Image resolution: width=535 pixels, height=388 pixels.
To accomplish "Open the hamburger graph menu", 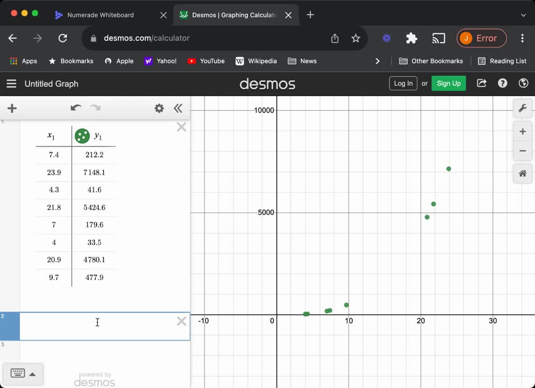I will click(x=11, y=84).
